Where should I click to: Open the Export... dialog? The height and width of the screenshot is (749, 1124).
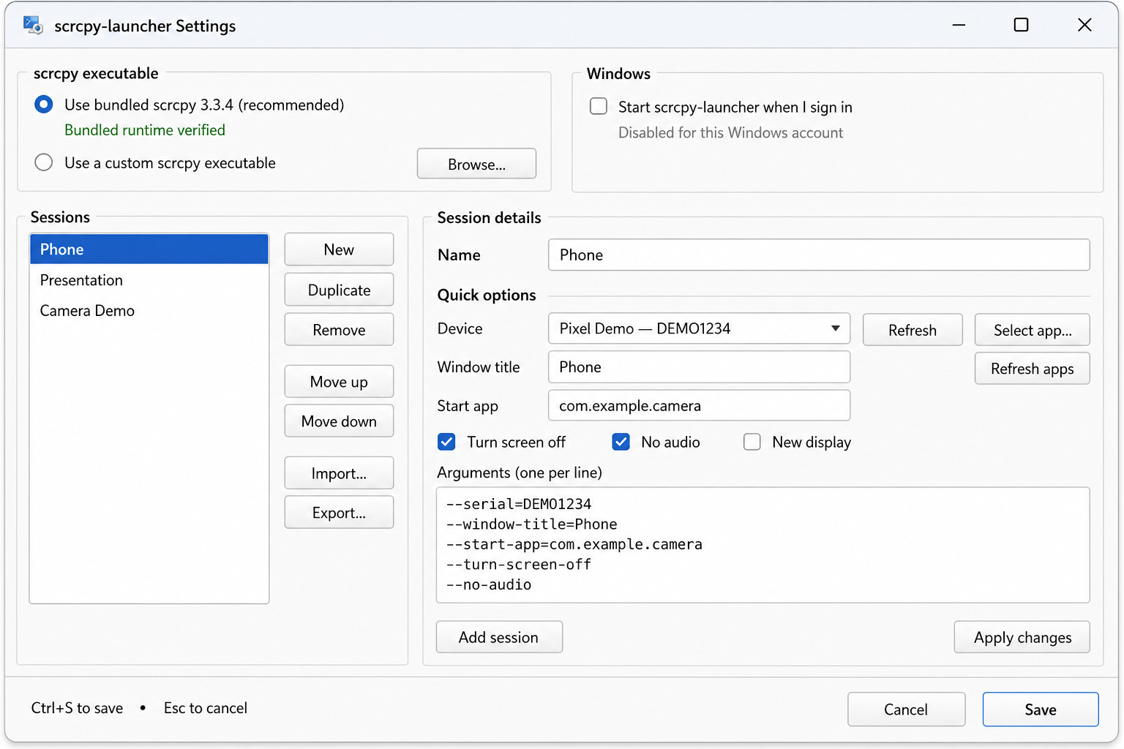(339, 513)
